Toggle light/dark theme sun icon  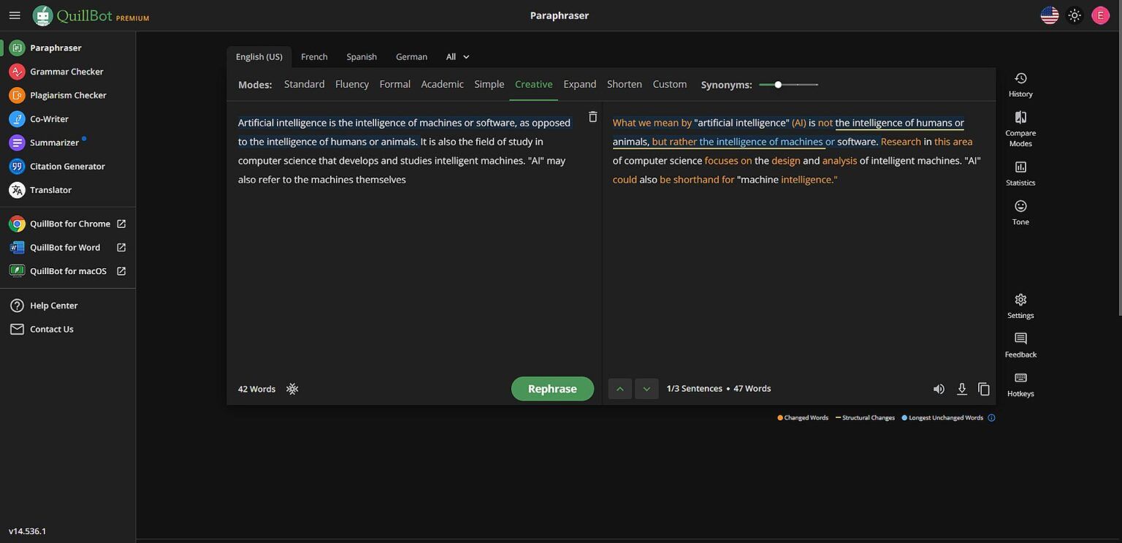click(x=1074, y=15)
